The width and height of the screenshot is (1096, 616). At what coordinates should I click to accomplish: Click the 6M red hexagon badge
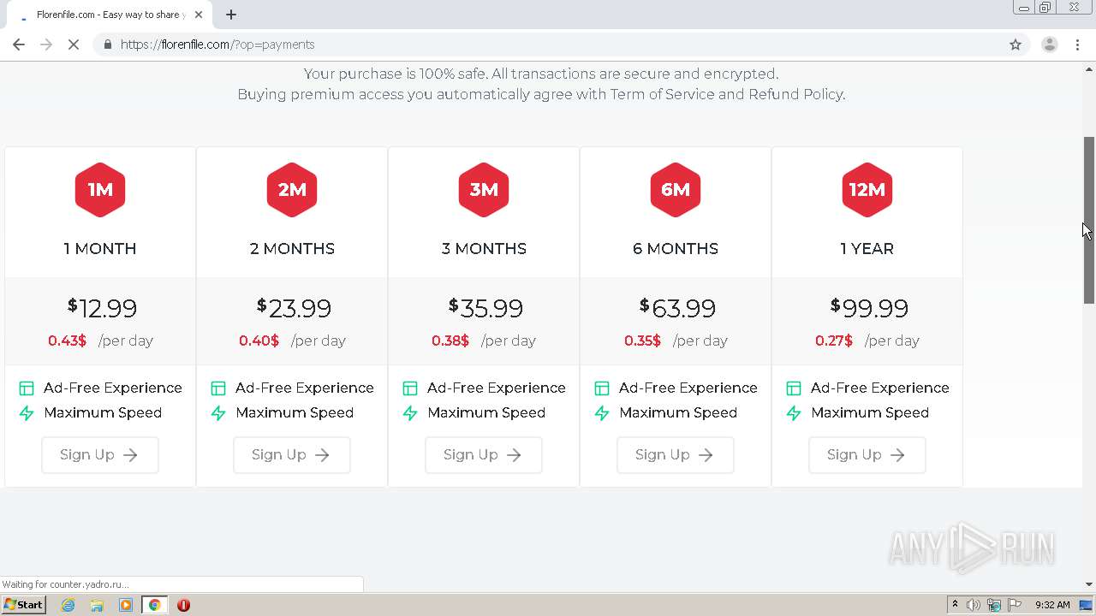click(676, 189)
